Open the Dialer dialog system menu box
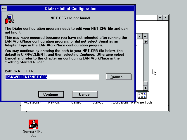Image resolution: width=187 pixels, height=140 pixels. (x=4, y=8)
